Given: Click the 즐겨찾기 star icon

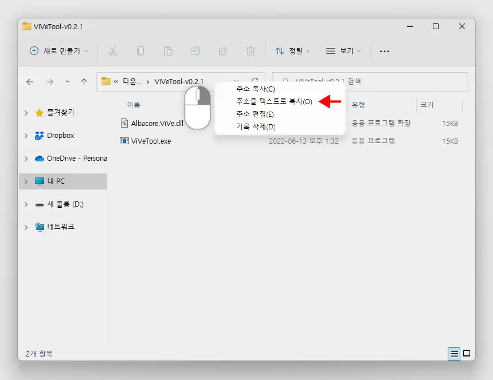Looking at the screenshot, I should (40, 113).
